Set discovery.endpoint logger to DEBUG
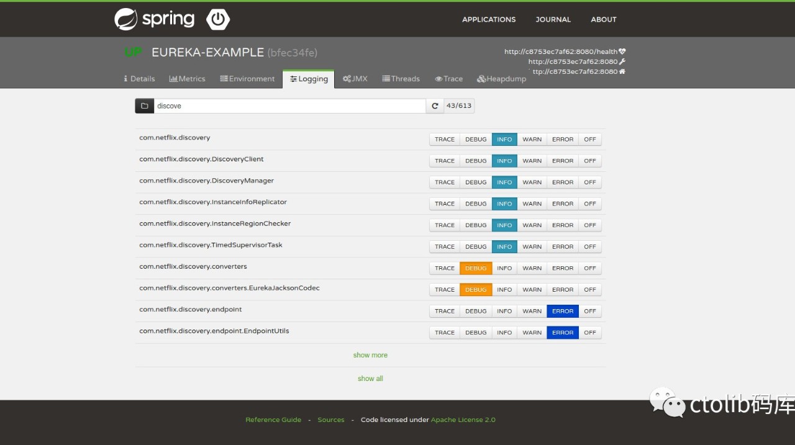795x445 pixels. tap(476, 311)
